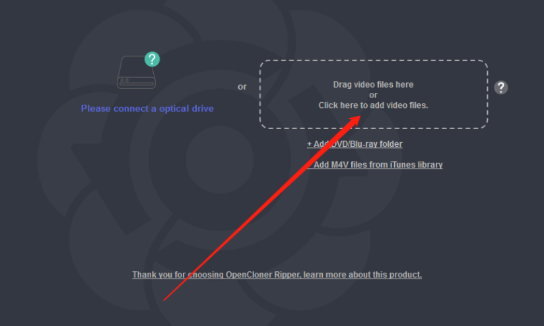Viewport: 544px width, 326px height.
Task: Click the red arrow's tail end
Action: [x=164, y=300]
